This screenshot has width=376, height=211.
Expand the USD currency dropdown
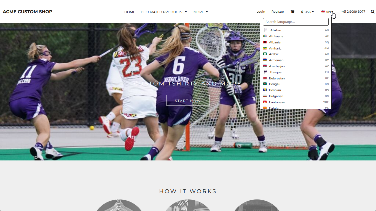[x=307, y=12]
